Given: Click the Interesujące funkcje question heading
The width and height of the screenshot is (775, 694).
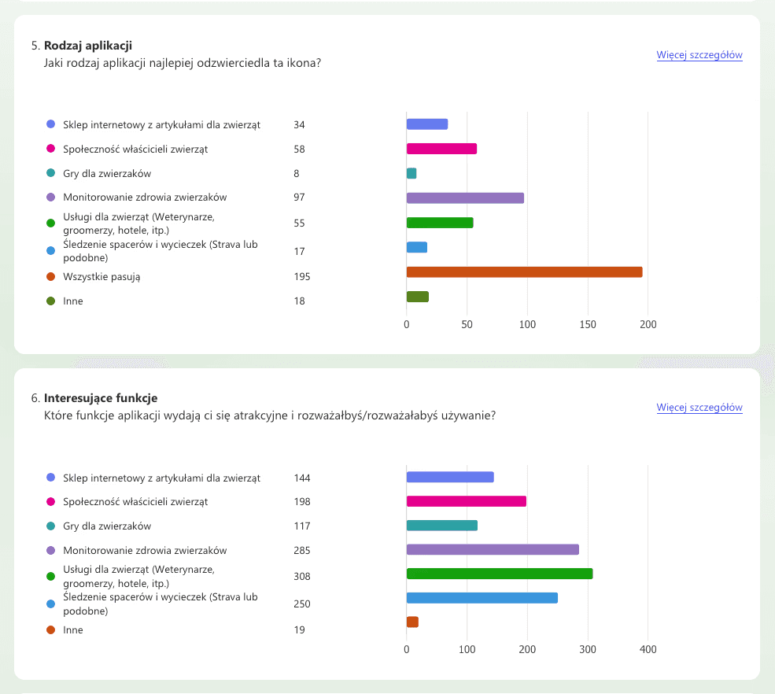Looking at the screenshot, I should click(101, 398).
